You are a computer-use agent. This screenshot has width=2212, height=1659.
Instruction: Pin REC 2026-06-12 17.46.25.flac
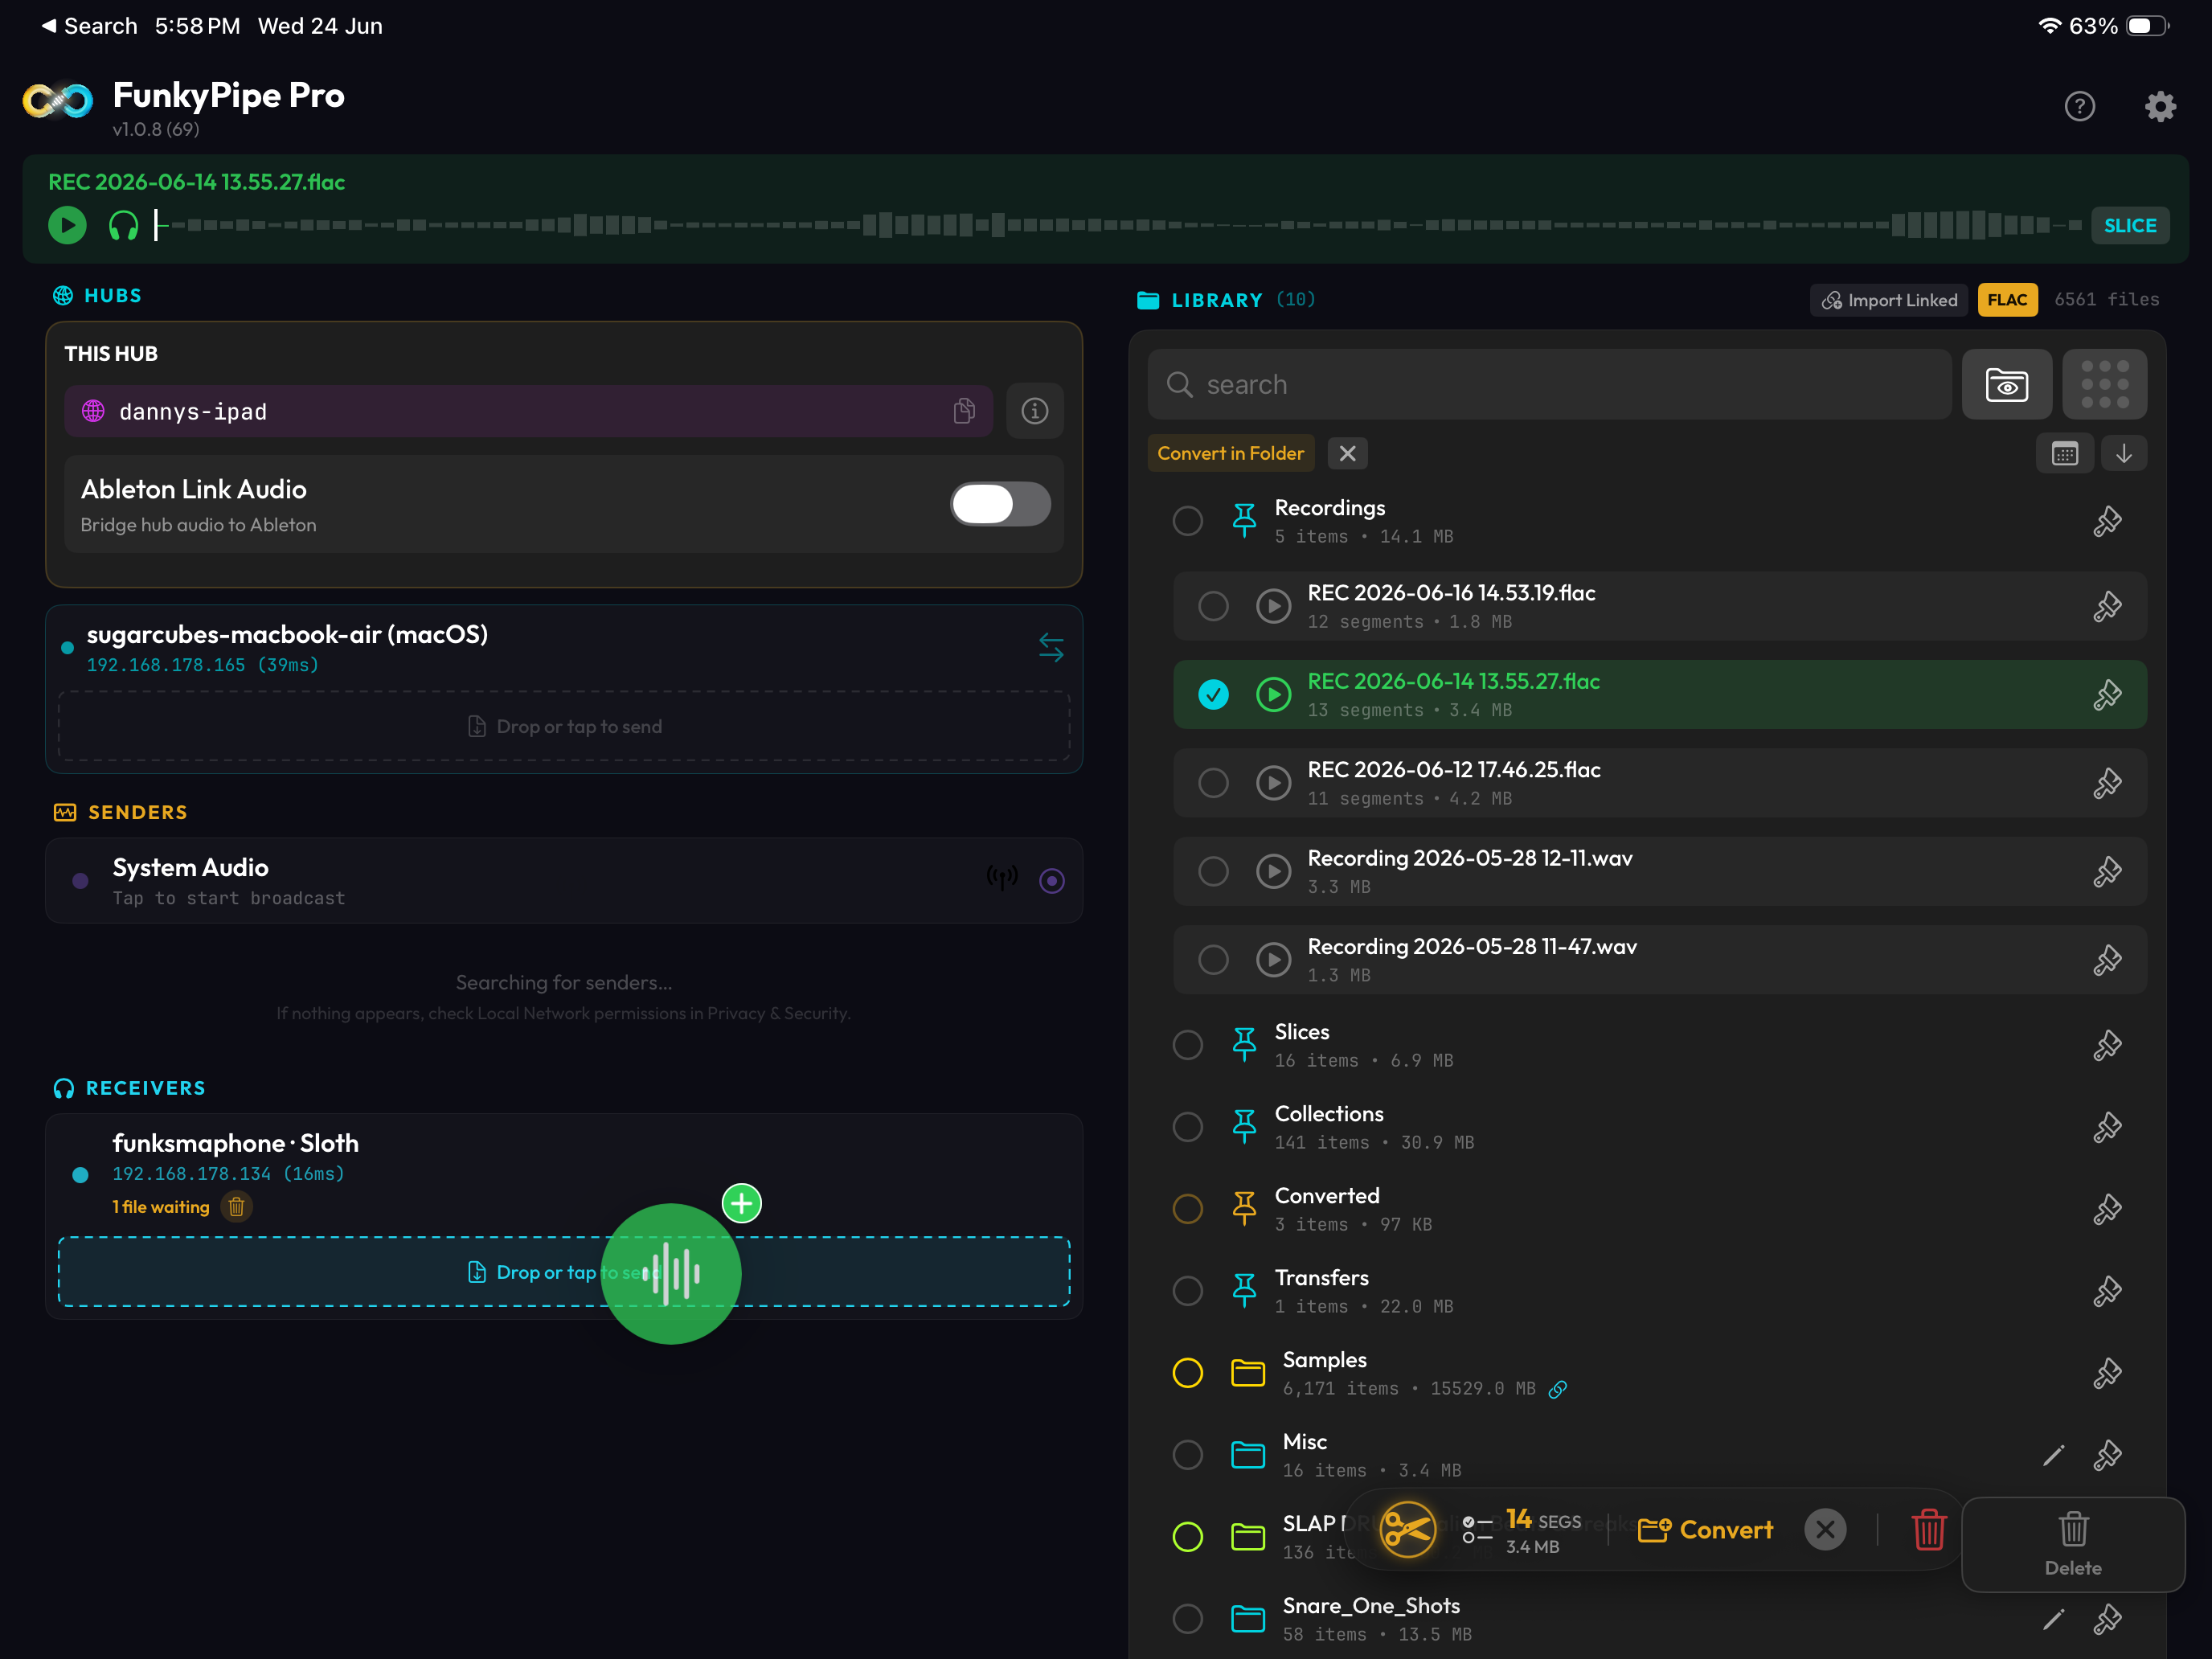coord(2107,783)
